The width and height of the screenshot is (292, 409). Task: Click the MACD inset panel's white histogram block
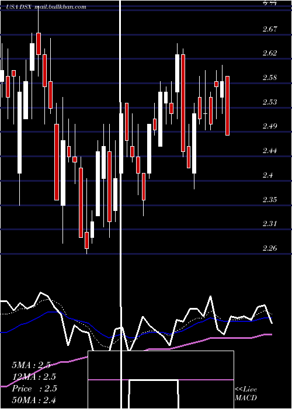[154, 394]
